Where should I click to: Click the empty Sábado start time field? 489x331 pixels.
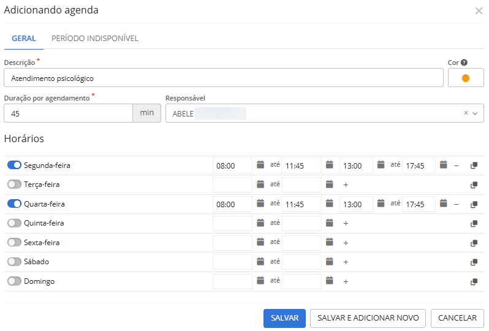(x=232, y=262)
